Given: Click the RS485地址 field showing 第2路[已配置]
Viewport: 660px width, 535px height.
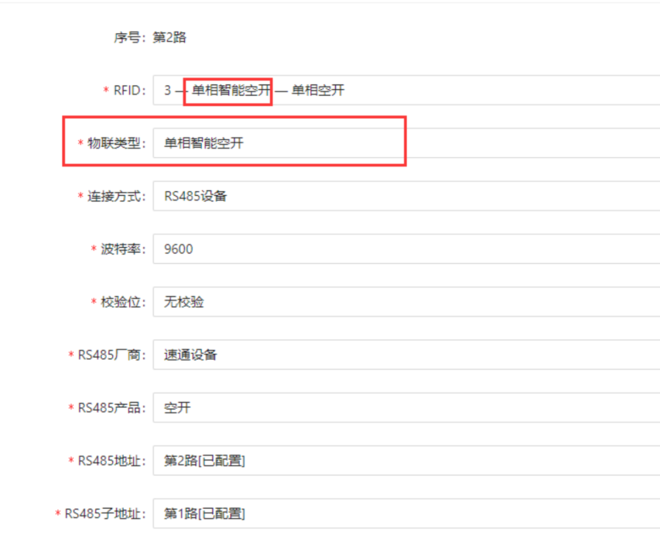Looking at the screenshot, I should [x=405, y=461].
